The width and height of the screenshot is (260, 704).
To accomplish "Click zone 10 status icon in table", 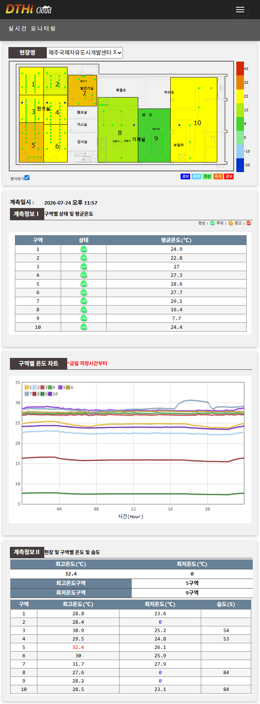I will click(84, 327).
